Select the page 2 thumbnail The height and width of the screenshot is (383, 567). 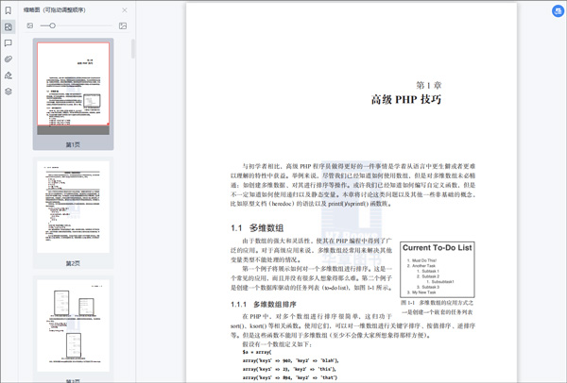[73, 208]
